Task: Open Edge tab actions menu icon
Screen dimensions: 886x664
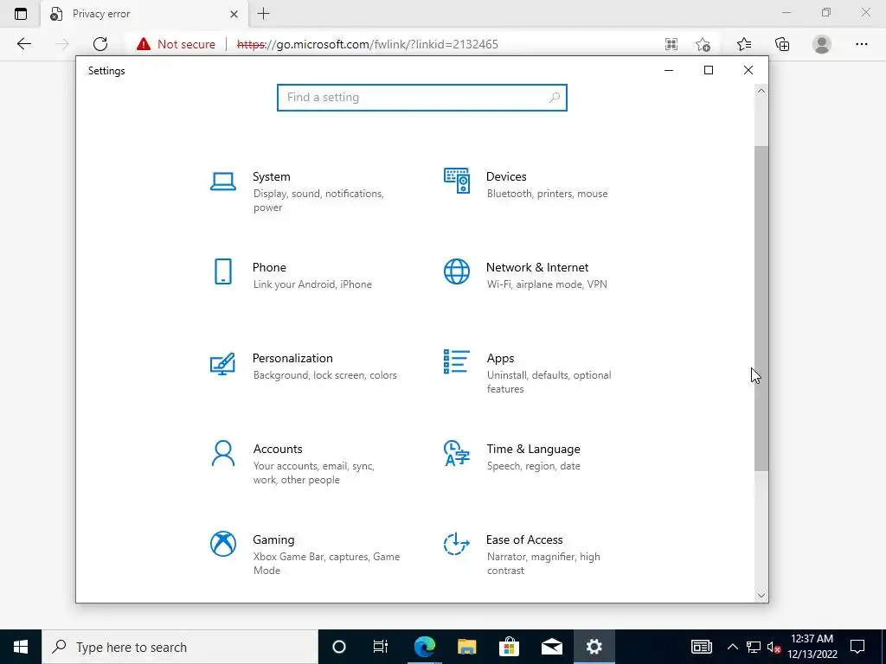Action: pos(21,14)
